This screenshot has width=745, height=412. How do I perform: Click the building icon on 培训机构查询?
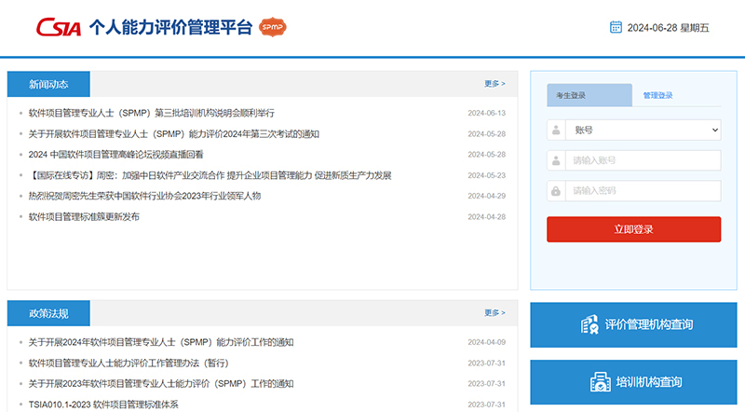click(600, 382)
